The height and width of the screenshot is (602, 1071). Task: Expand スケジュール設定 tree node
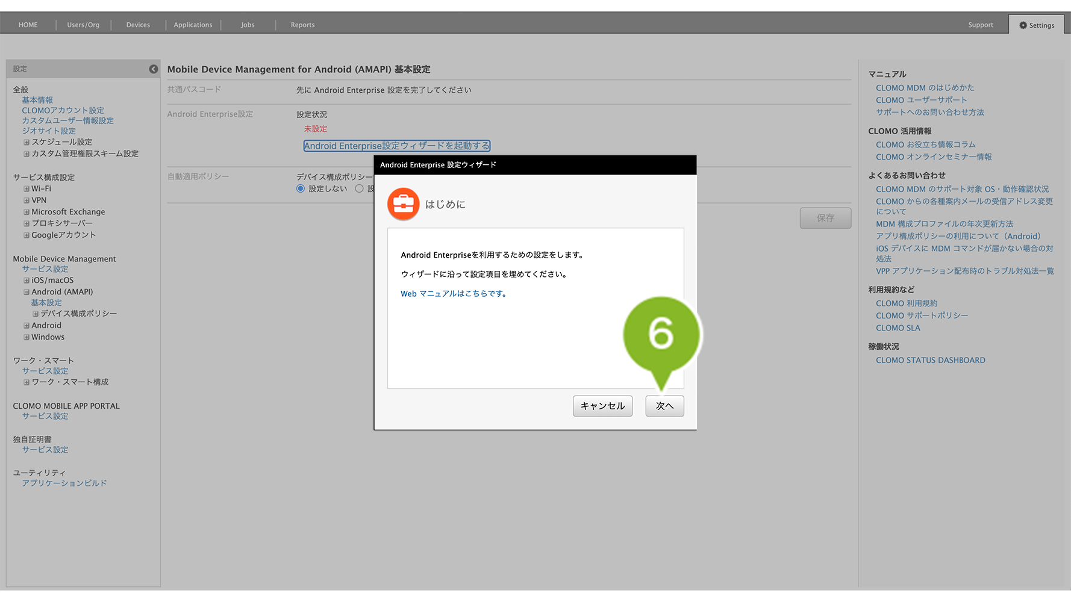(x=27, y=143)
